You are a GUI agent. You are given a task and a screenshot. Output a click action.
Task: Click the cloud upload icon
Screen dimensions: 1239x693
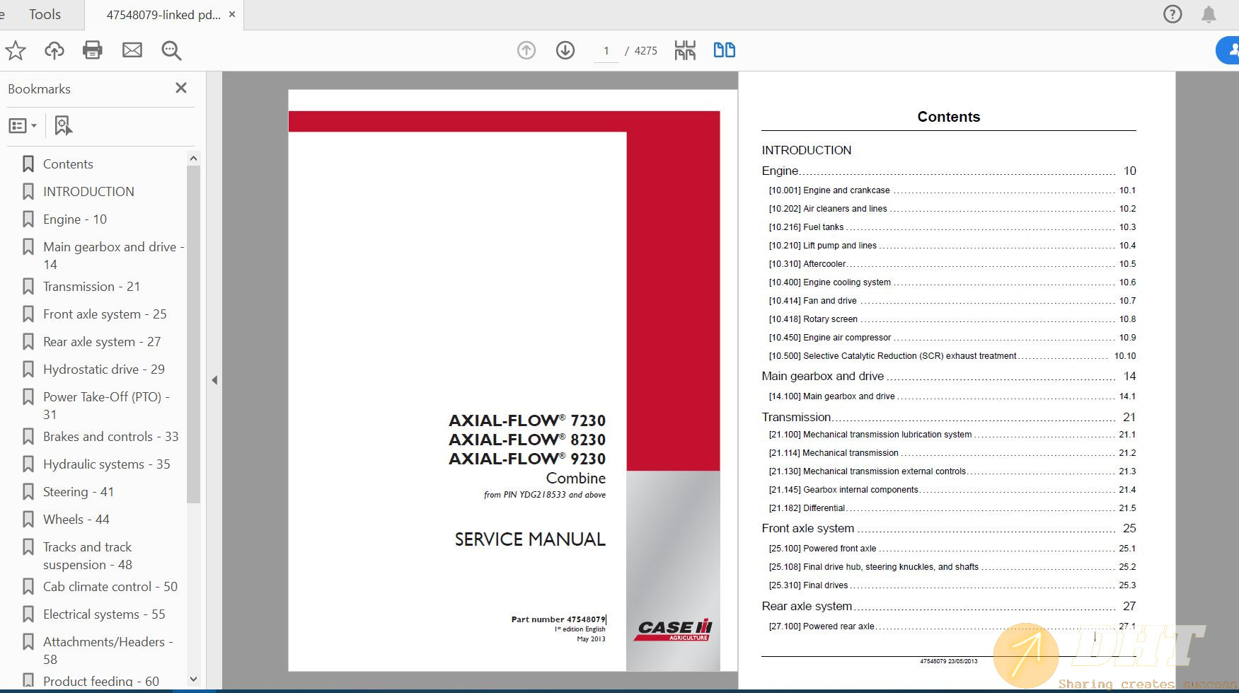click(54, 50)
